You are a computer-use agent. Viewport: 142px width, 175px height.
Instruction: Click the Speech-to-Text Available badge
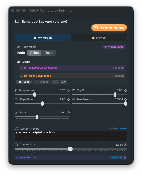[116, 157]
